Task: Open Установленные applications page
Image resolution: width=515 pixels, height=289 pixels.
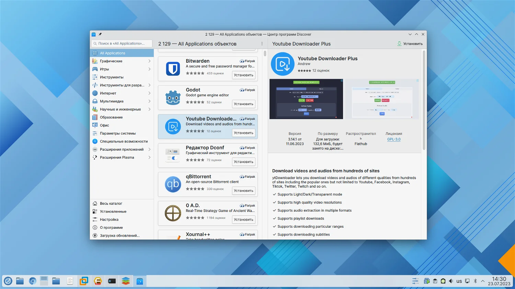Action: [122, 212]
